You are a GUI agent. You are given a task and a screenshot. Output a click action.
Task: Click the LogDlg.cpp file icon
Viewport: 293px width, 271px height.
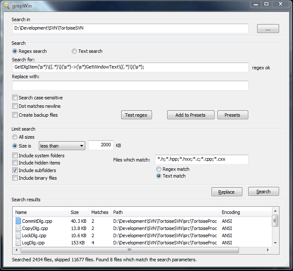pyautogui.click(x=18, y=243)
